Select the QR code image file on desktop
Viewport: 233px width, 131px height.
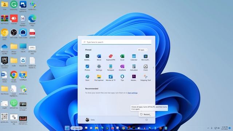[x=5, y=118]
